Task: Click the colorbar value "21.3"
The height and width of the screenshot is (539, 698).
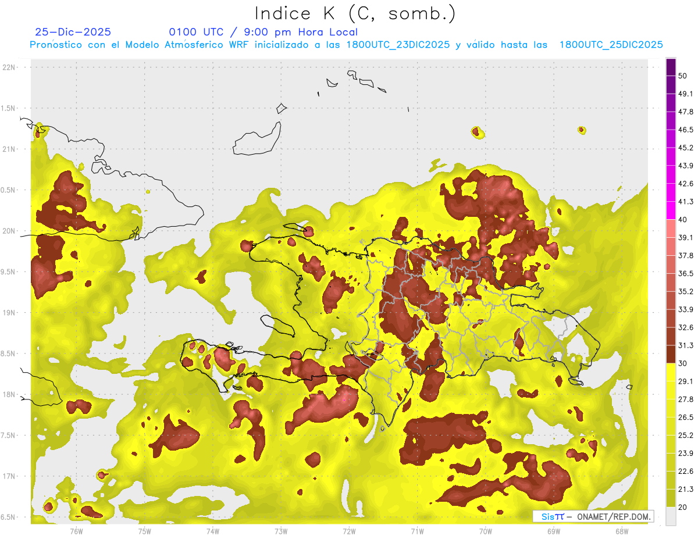Action: coord(686,489)
